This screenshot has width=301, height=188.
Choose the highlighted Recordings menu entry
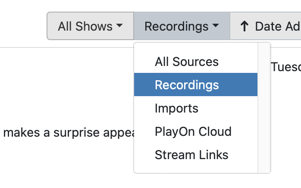187,85
